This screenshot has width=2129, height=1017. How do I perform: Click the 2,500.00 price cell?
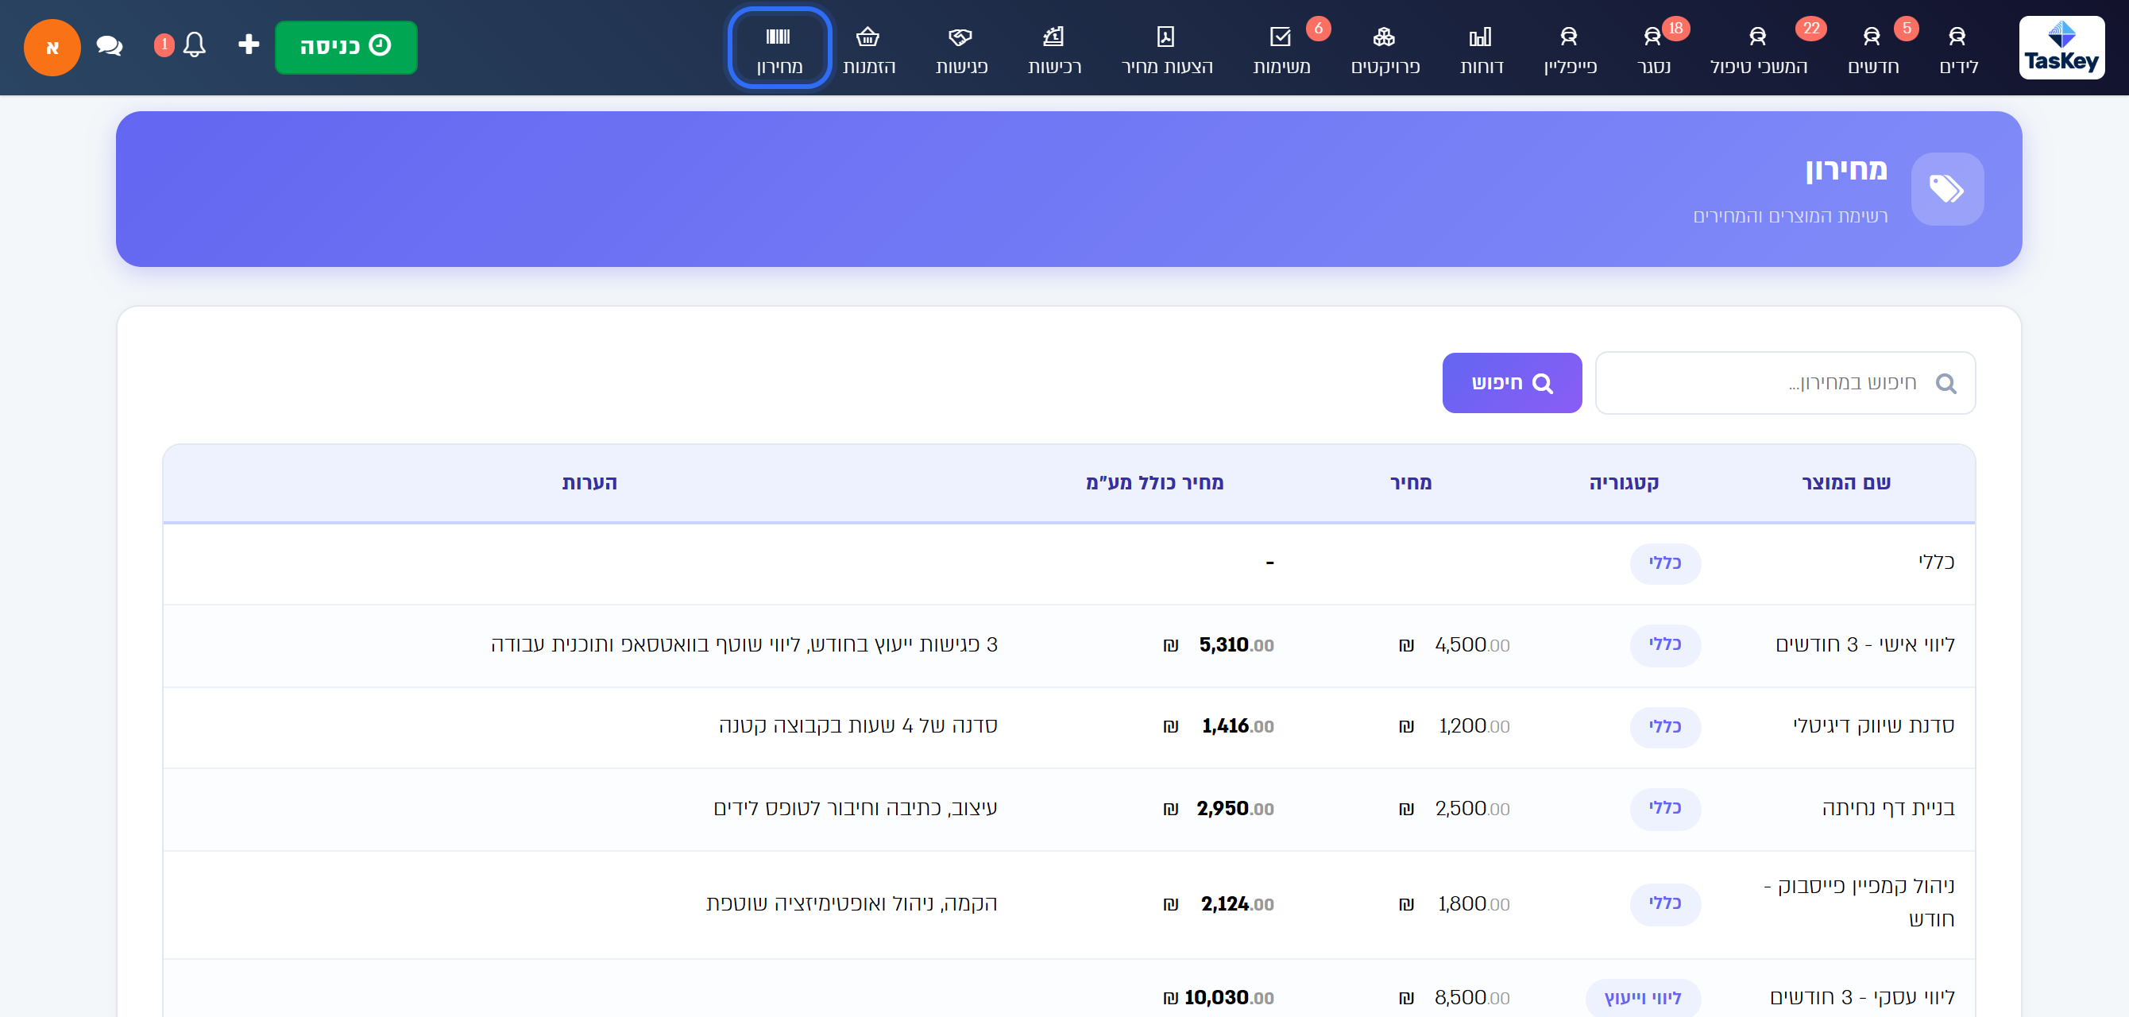[1453, 808]
